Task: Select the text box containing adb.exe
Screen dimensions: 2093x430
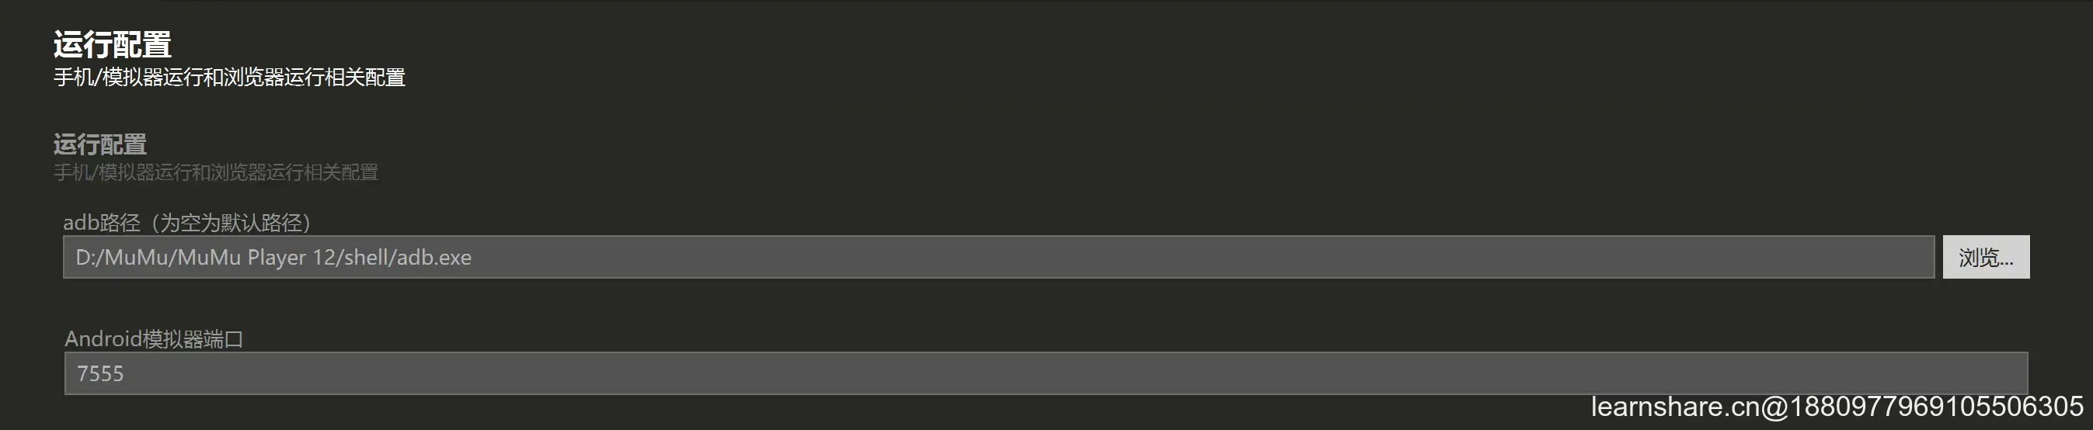Action: [998, 257]
